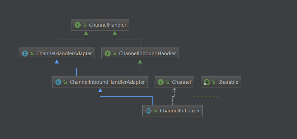Select the Sharable annotation node label
The height and width of the screenshot is (139, 297).
228,82
